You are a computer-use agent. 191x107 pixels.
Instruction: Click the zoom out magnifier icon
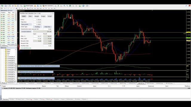click(67, 6)
